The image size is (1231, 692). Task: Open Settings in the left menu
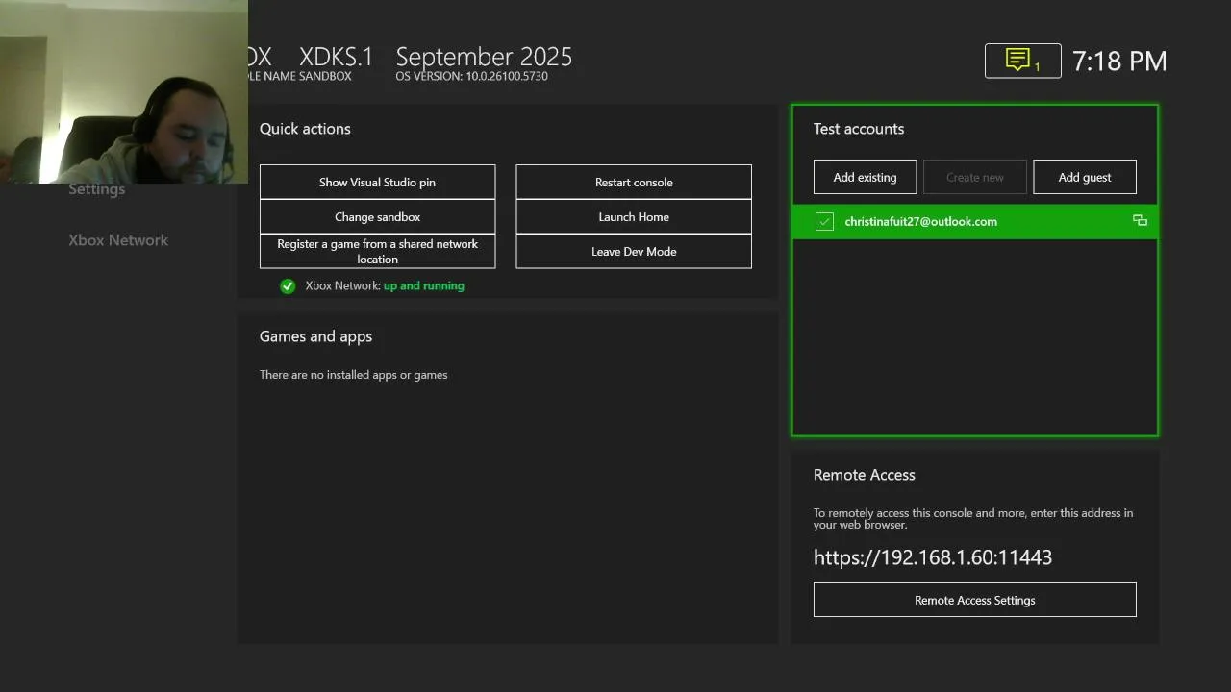96,189
